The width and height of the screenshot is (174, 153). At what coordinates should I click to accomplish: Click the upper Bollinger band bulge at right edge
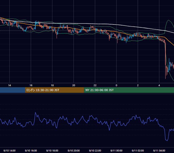click(x=168, y=20)
